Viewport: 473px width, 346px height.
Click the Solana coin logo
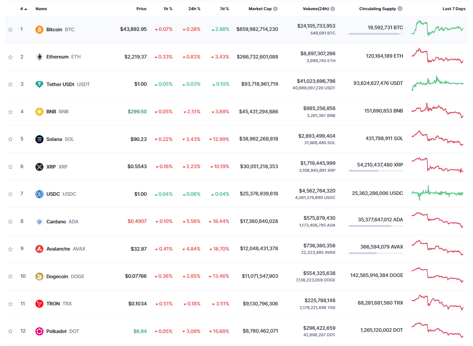[39, 139]
